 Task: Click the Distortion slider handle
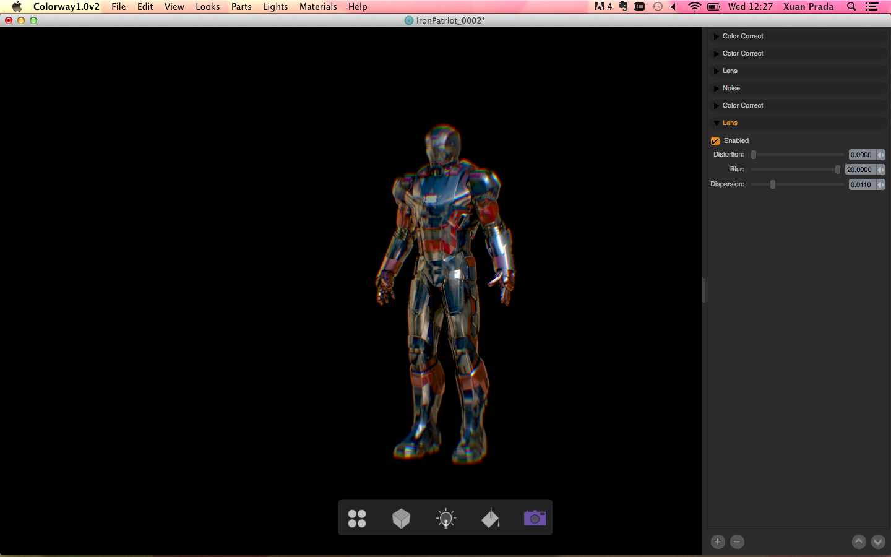754,155
